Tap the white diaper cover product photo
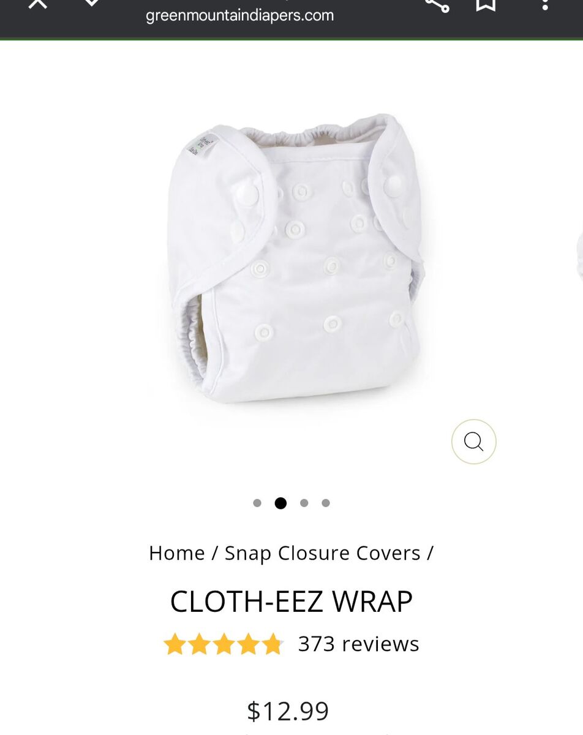 tap(296, 257)
